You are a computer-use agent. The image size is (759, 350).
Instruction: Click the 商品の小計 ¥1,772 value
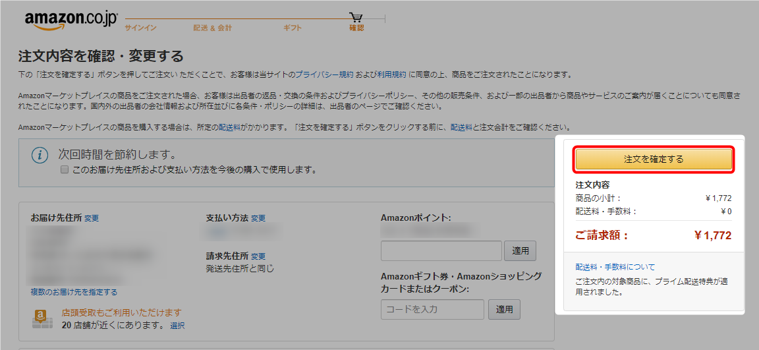[x=718, y=198]
